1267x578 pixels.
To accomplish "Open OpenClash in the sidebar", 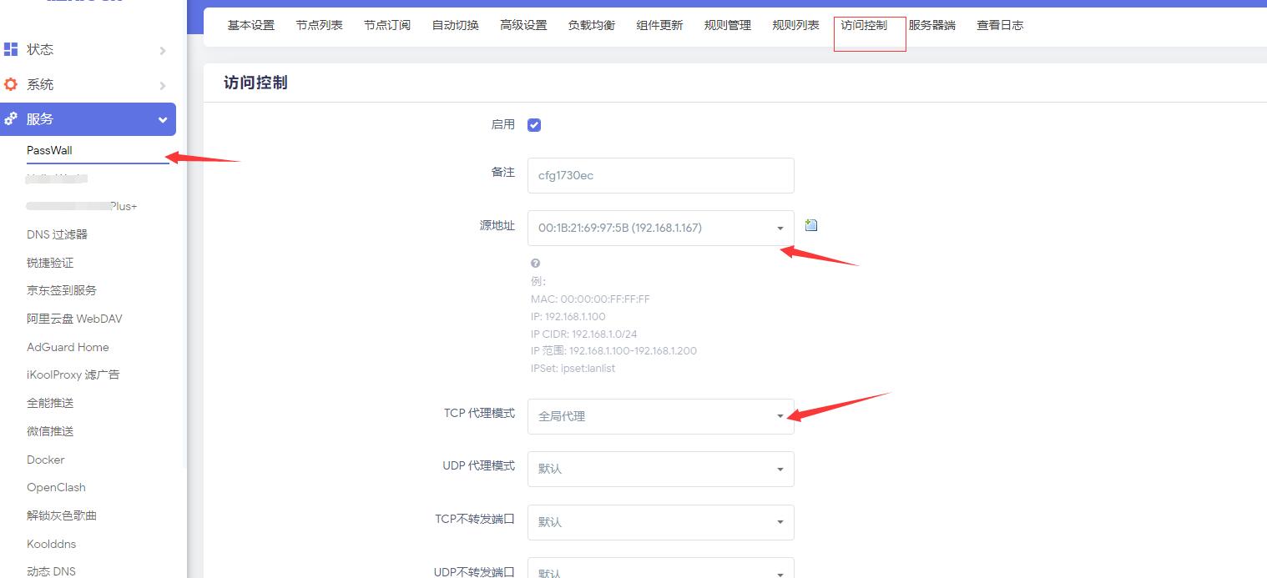I will (x=56, y=487).
